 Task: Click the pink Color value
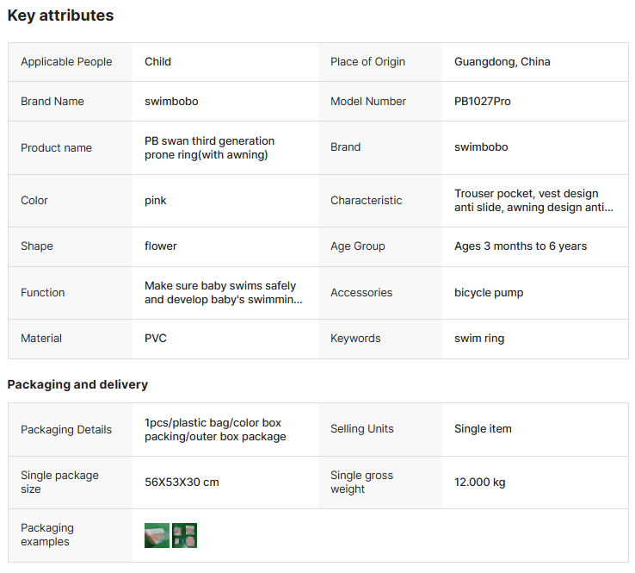(156, 201)
